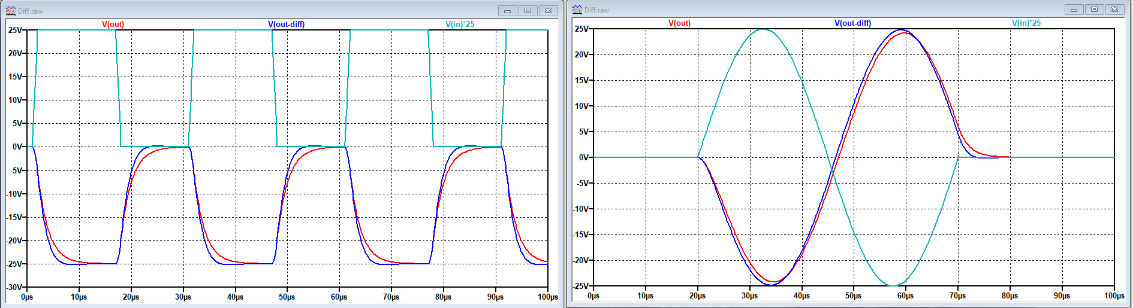Screen dimensions: 1133x308
Task: Click the 70µs time label in right plot
Action: (x=958, y=296)
